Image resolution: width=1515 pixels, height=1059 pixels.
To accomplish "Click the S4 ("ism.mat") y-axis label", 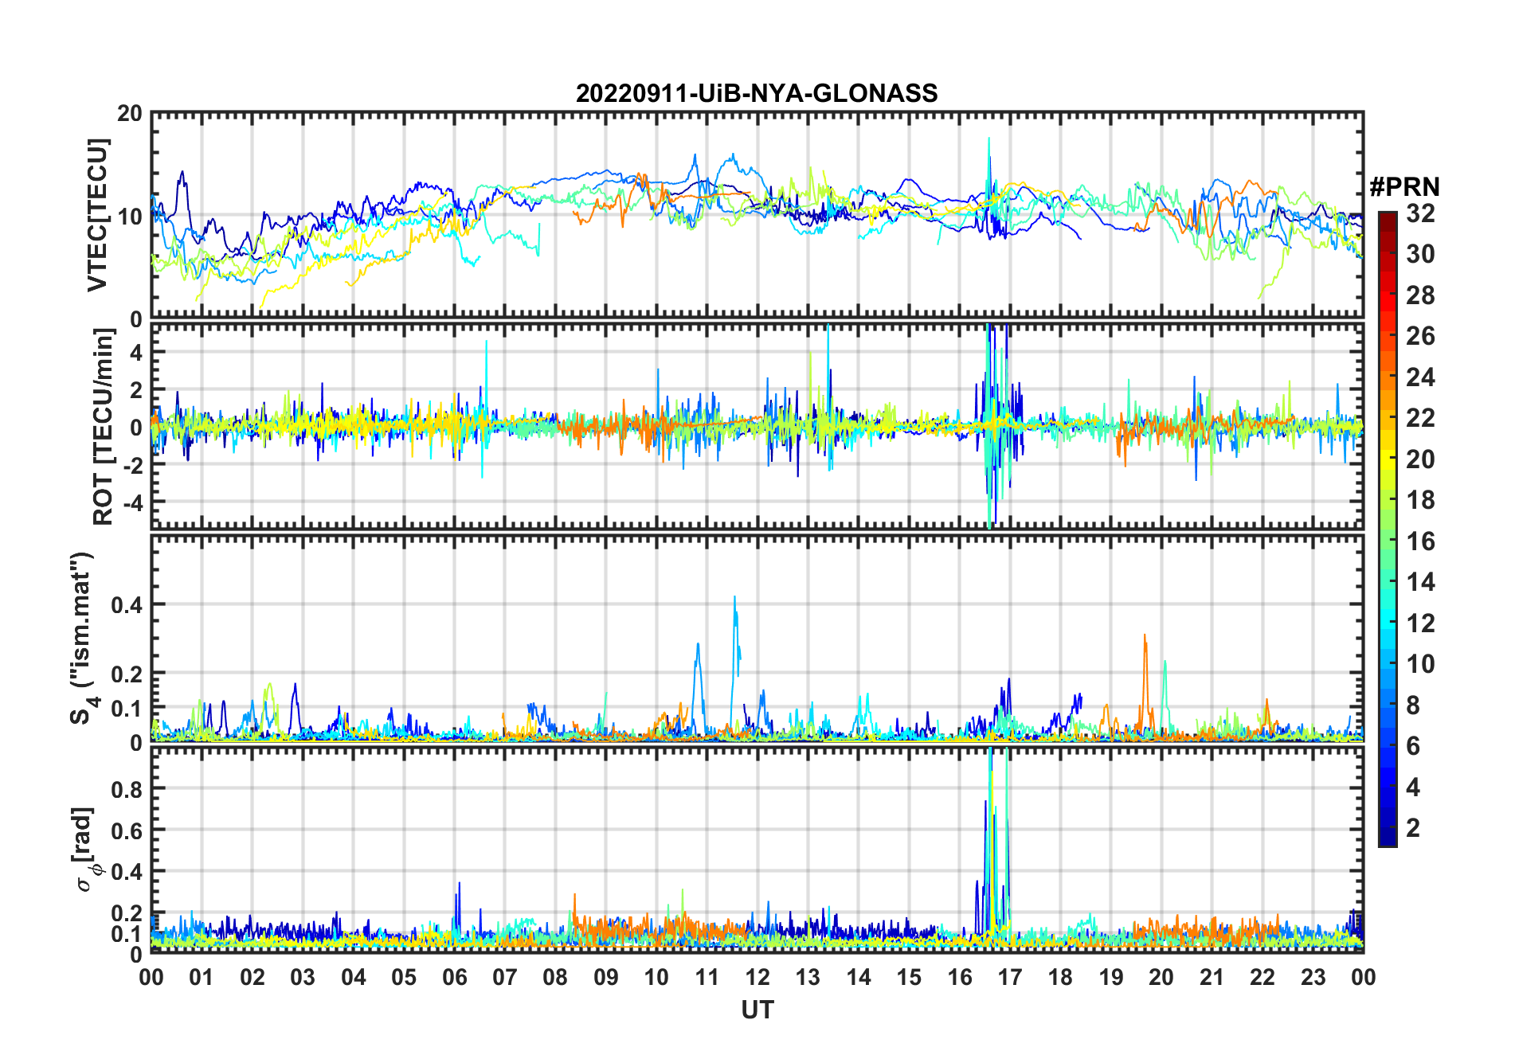I will pyautogui.click(x=82, y=639).
